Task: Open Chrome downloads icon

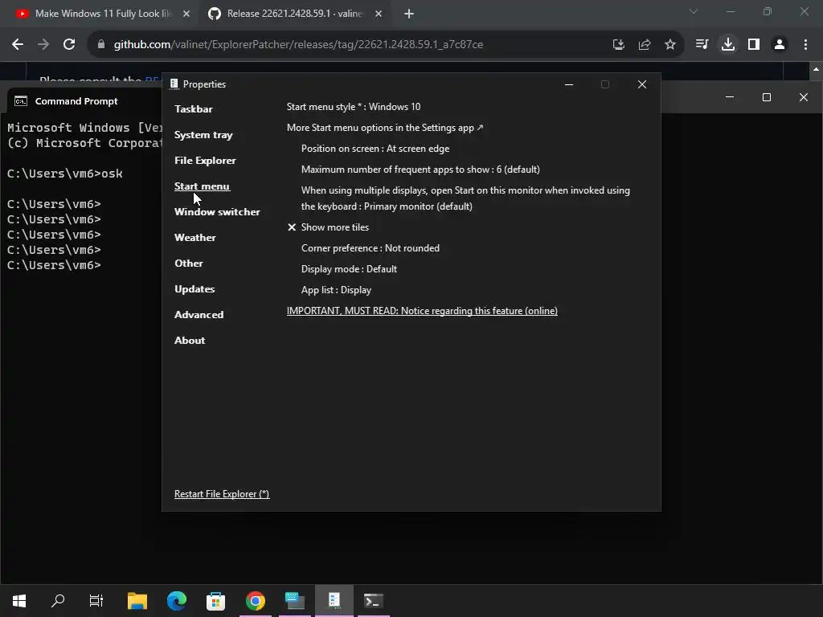Action: tap(728, 45)
